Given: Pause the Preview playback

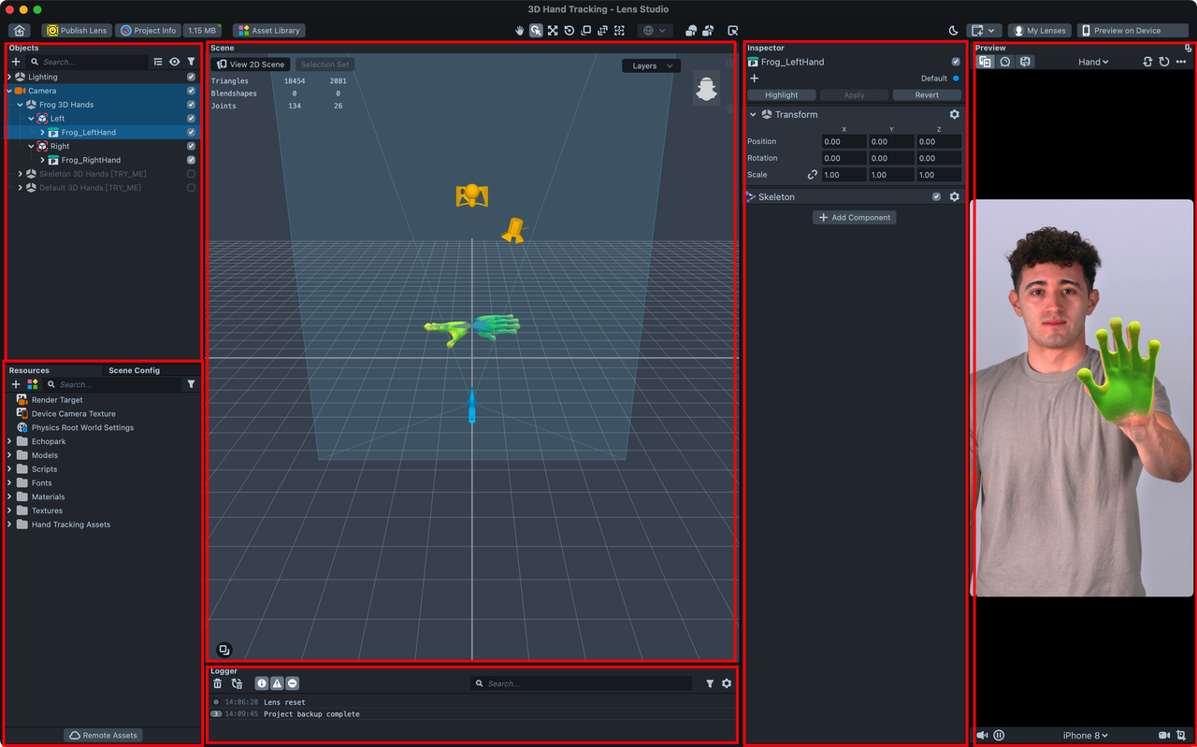Looking at the screenshot, I should pos(999,735).
